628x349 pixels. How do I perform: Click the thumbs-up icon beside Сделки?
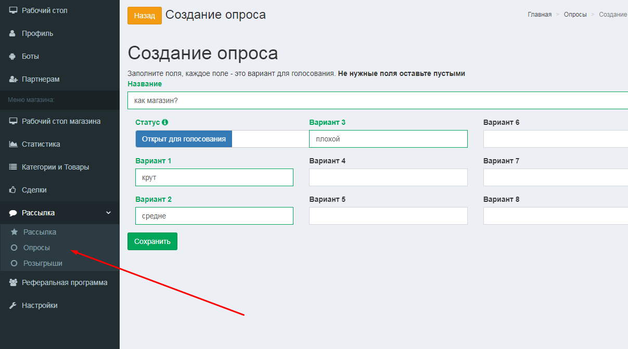tap(14, 190)
